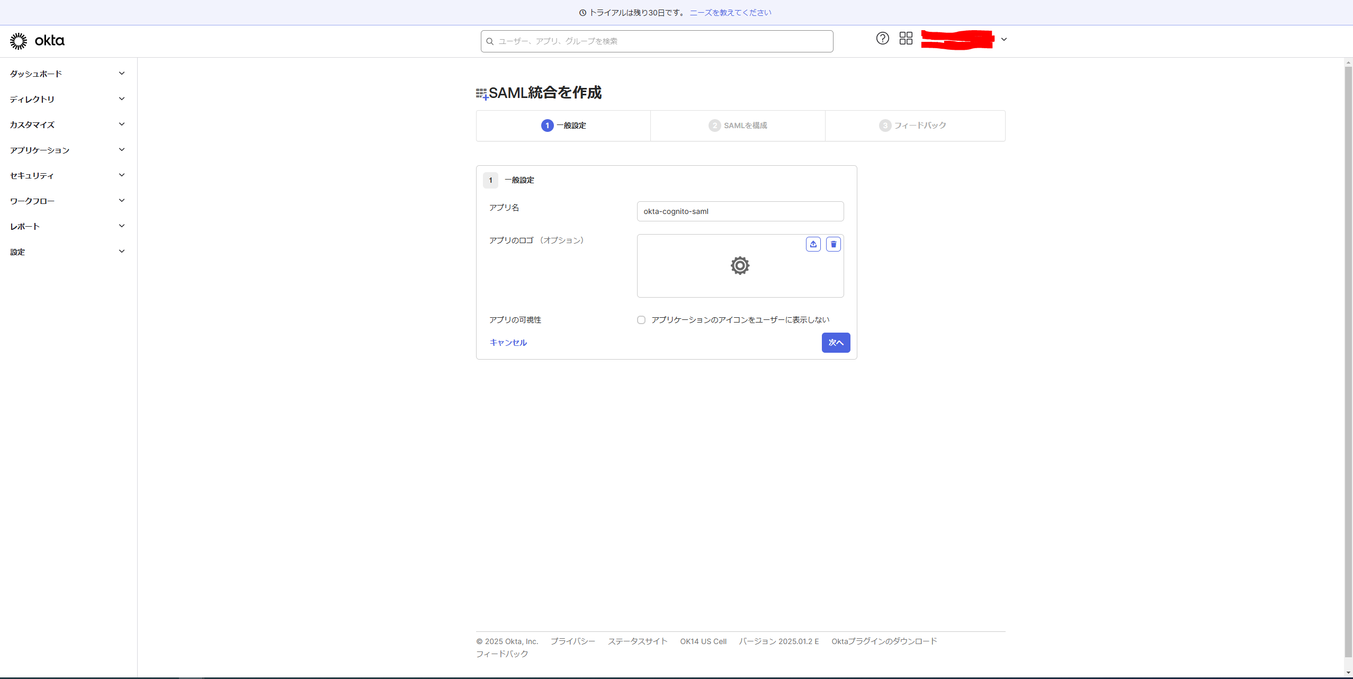Open the apps grid icon
The width and height of the screenshot is (1353, 679).
point(906,38)
